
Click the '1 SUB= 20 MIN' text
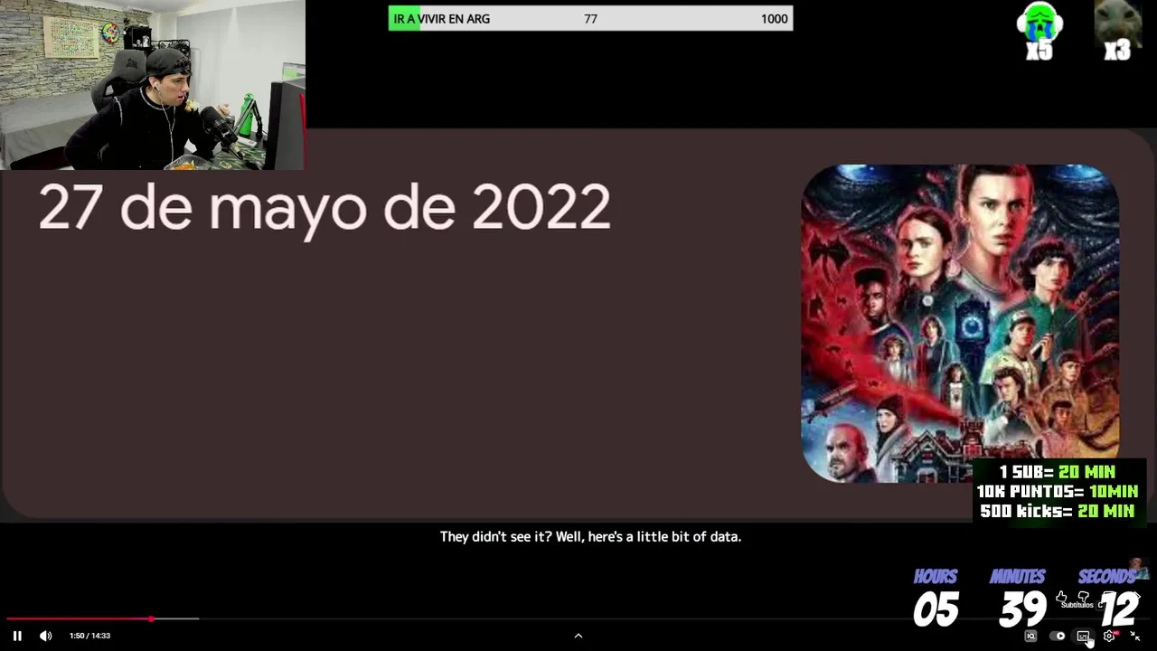point(1058,472)
